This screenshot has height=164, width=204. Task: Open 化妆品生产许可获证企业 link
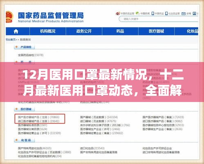(x=157, y=148)
